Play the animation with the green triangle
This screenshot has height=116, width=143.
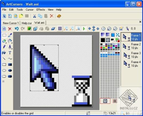coord(84,29)
